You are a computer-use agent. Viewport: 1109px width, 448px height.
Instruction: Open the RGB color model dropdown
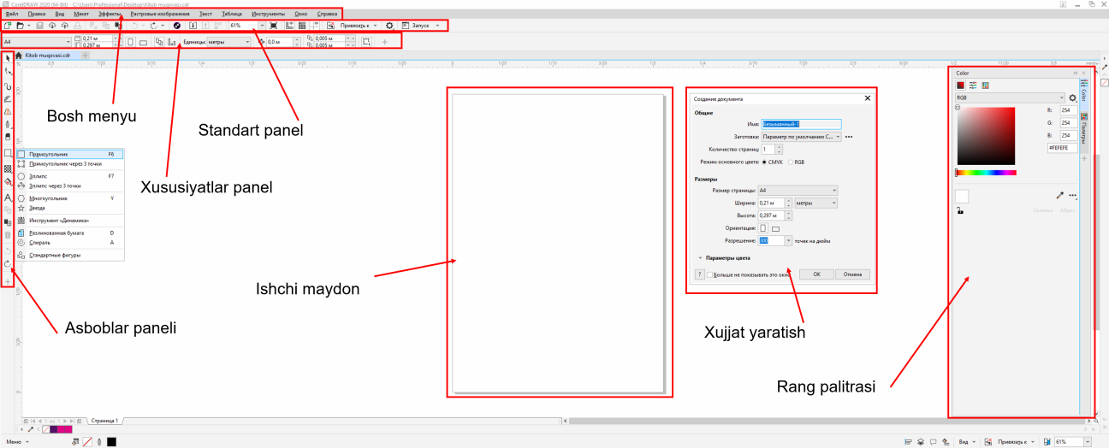1010,98
